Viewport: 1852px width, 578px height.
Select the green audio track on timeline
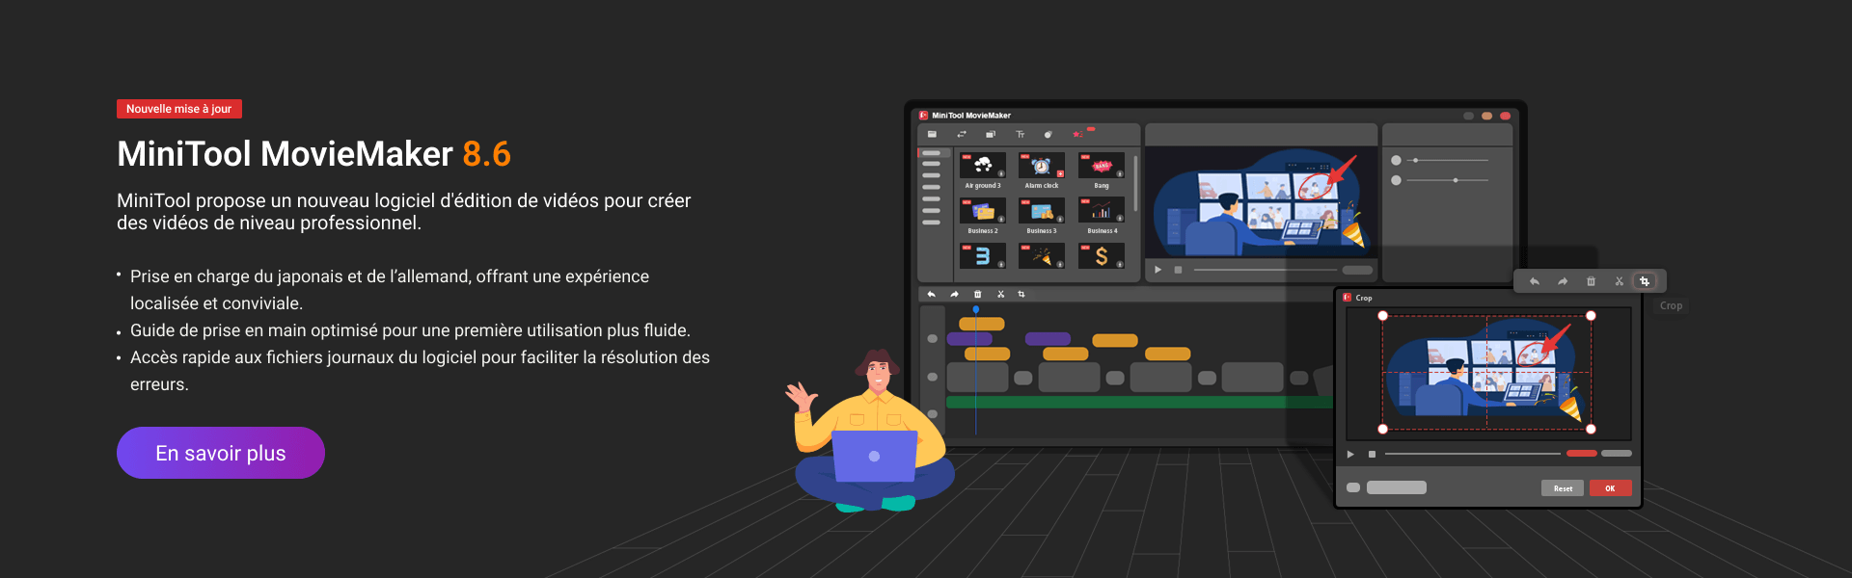1138,402
